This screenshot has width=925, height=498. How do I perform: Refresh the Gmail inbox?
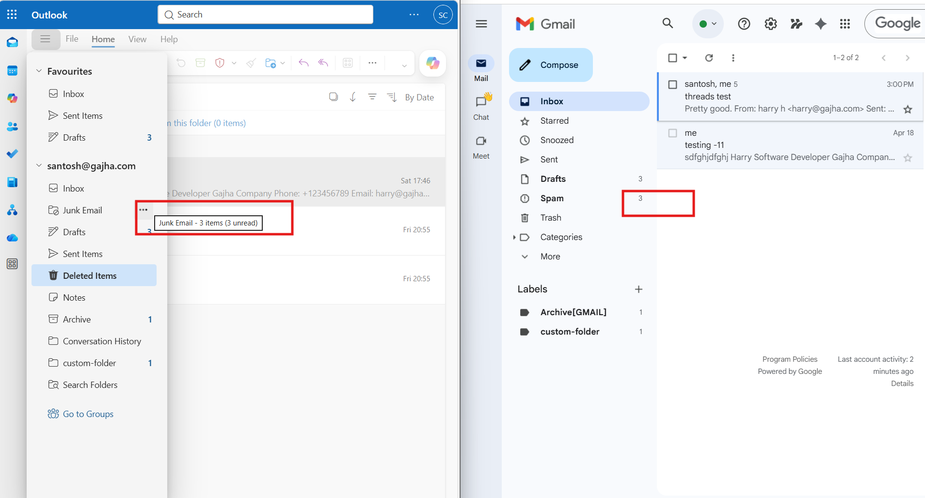(x=709, y=58)
